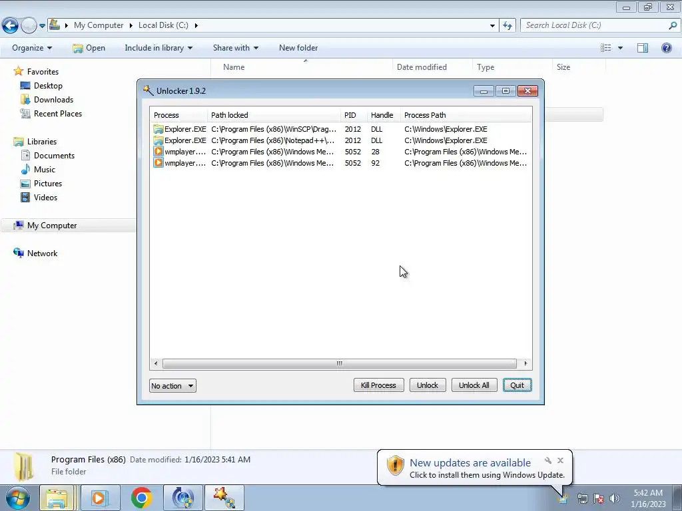Click Open in the Explorer toolbar
Image resolution: width=682 pixels, height=511 pixels.
[89, 48]
